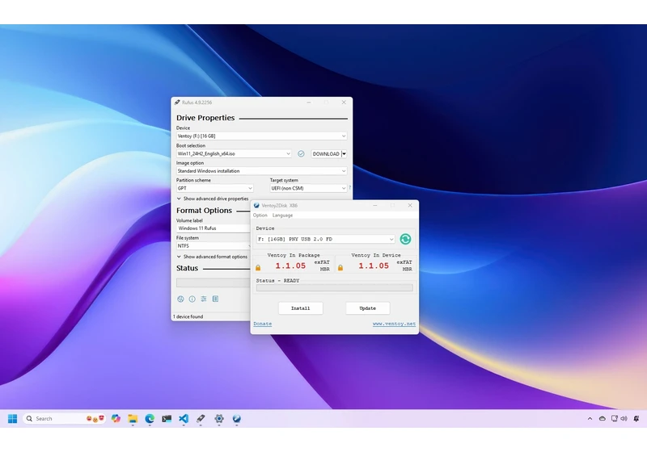Click the help question mark beside Target system

coord(350,188)
